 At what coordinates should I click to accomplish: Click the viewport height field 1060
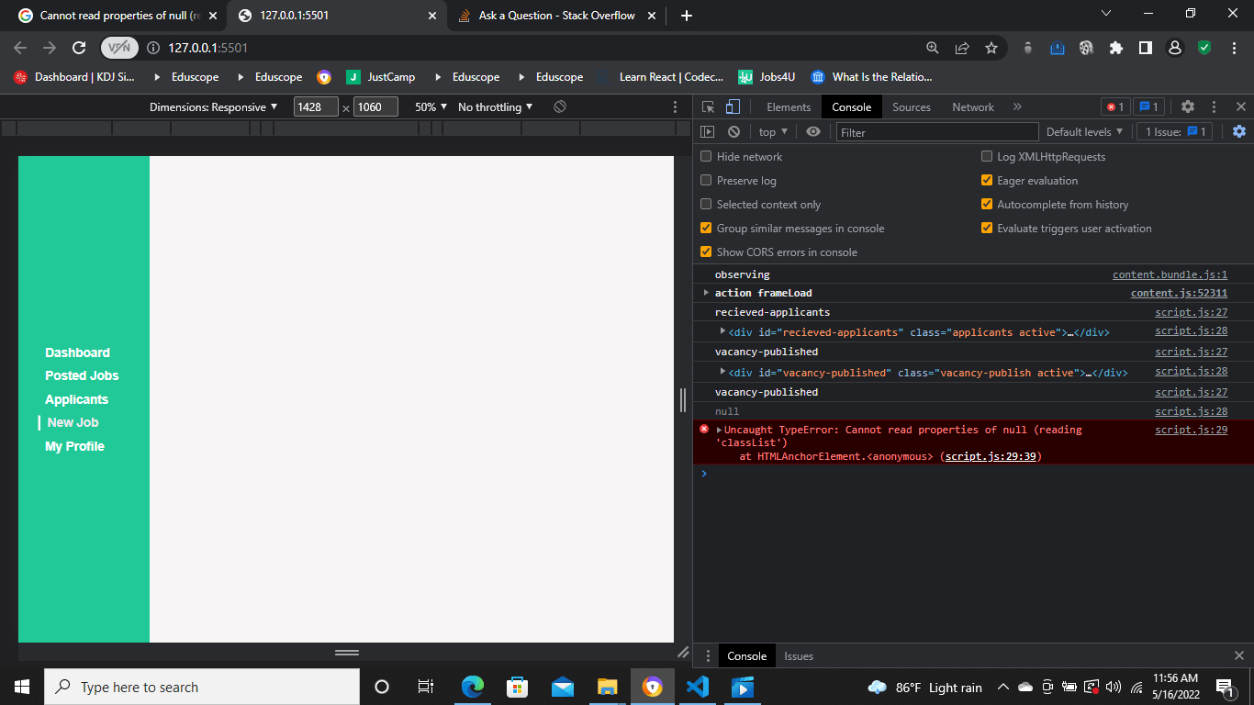(x=375, y=107)
